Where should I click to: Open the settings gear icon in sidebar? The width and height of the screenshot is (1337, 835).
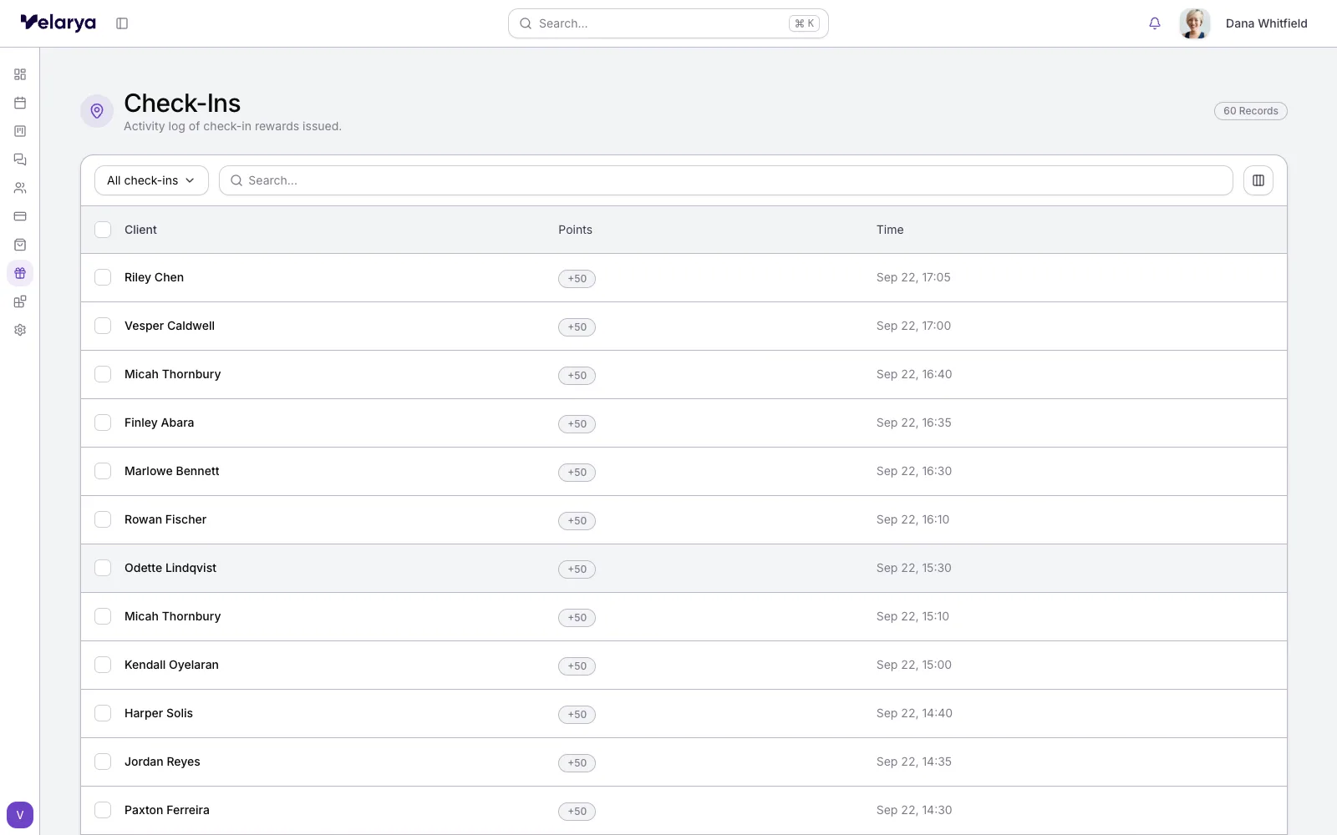pos(20,330)
